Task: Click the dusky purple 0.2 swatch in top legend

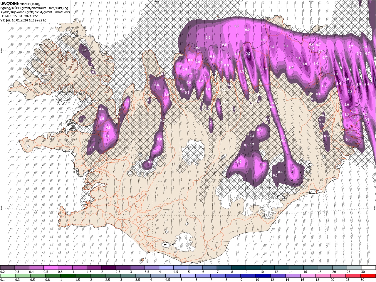Action: 7,268
